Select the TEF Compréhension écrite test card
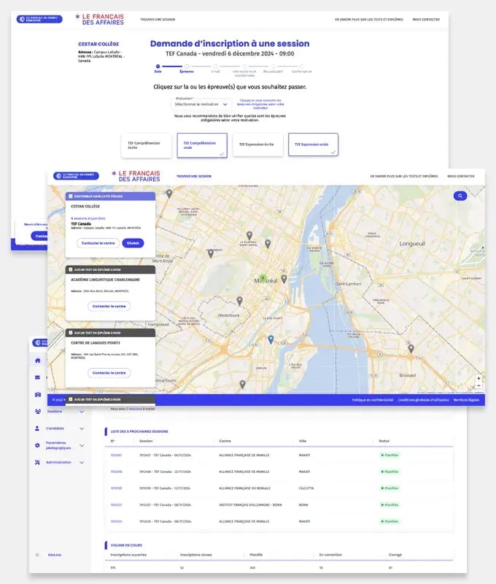 pyautogui.click(x=147, y=145)
